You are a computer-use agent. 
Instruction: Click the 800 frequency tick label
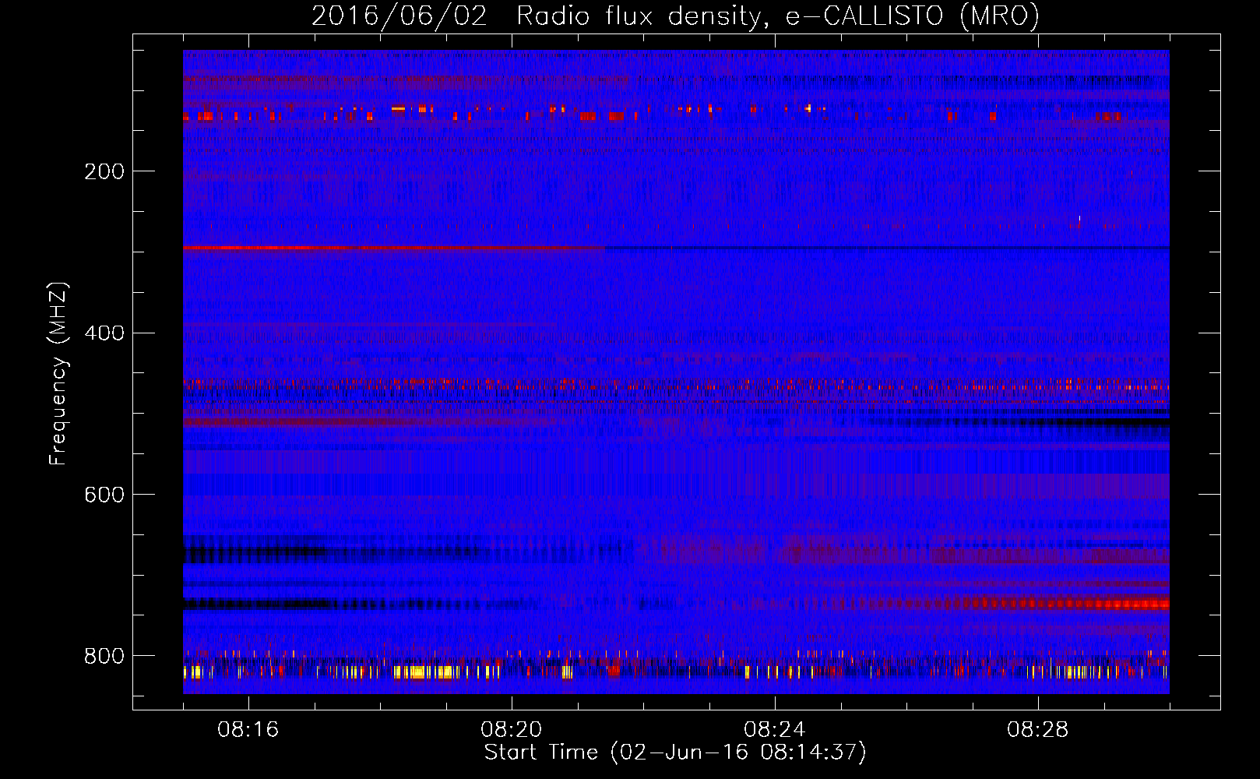pos(104,657)
